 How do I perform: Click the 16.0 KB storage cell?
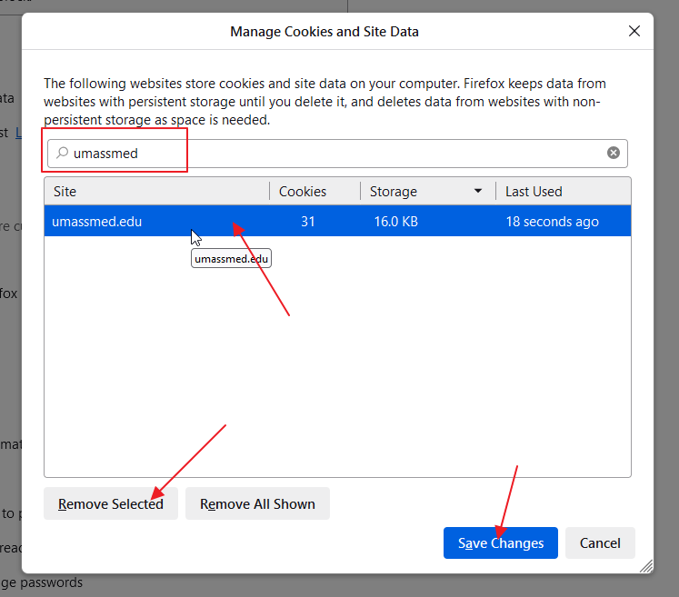click(x=395, y=222)
